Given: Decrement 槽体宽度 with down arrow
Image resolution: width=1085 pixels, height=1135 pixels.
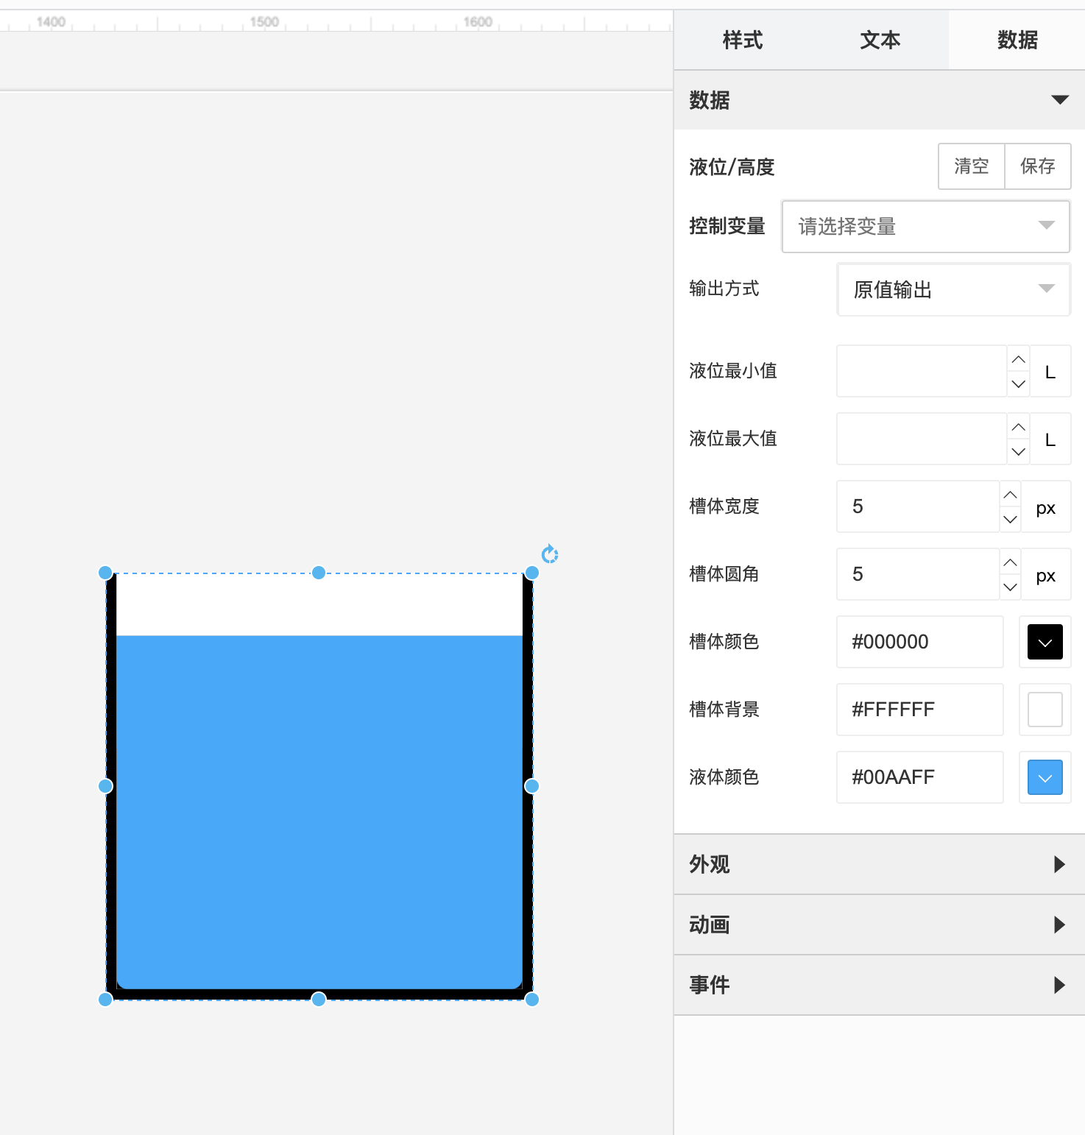Looking at the screenshot, I should pos(1011,519).
